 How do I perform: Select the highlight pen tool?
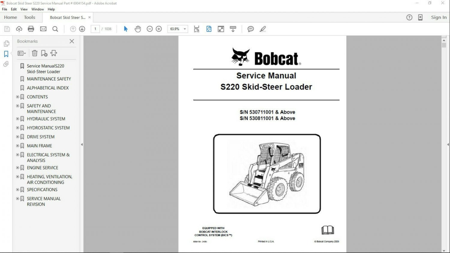(x=263, y=29)
